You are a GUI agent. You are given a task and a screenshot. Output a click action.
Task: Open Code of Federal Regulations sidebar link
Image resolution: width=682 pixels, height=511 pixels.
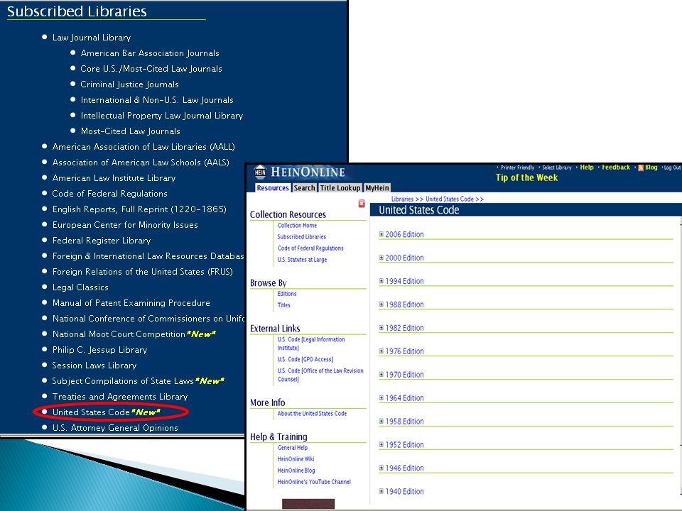(x=310, y=248)
